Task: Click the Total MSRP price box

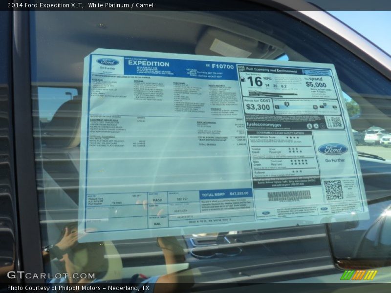Action: 225,194
